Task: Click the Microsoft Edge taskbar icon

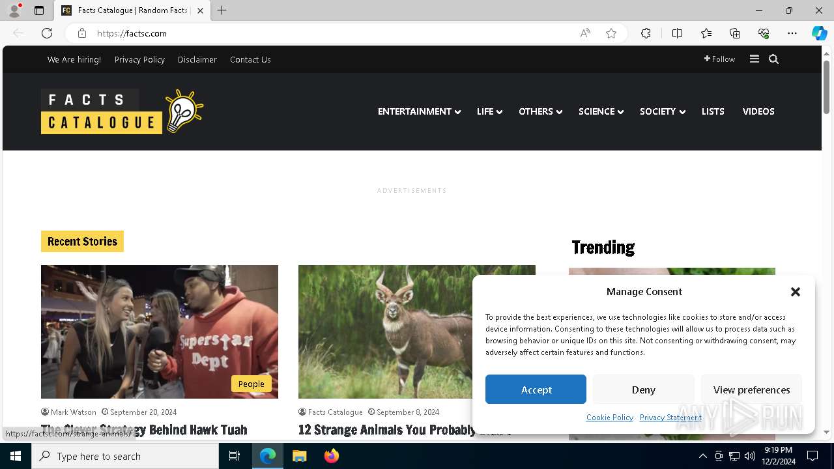Action: [x=268, y=456]
